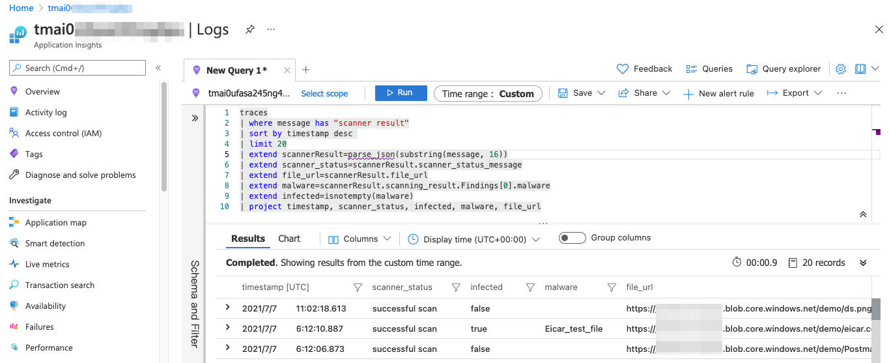
Task: Click the filter icon on timestamp column
Action: pyautogui.click(x=357, y=287)
